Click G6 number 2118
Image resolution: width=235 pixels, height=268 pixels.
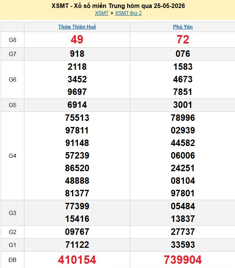click(77, 67)
